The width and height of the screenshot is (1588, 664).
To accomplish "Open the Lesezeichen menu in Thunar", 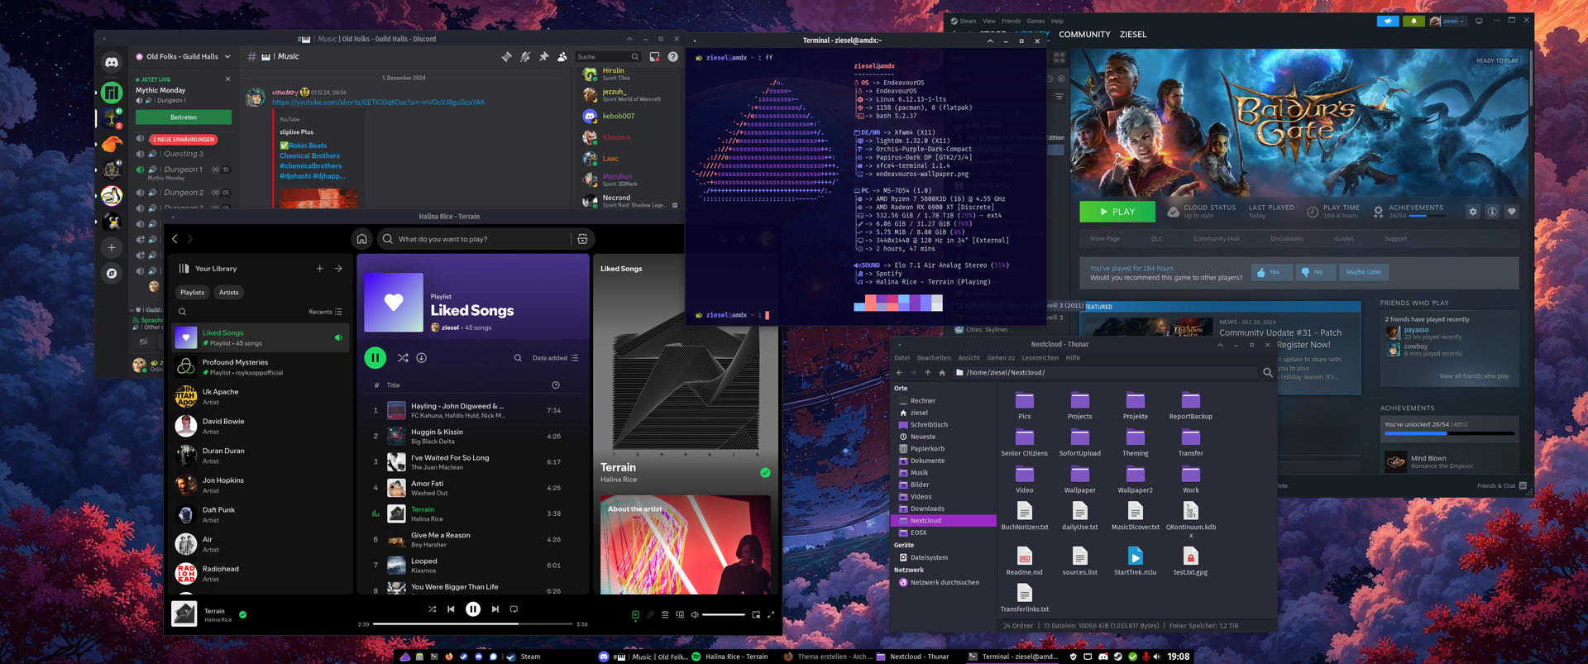I will click(x=1040, y=358).
